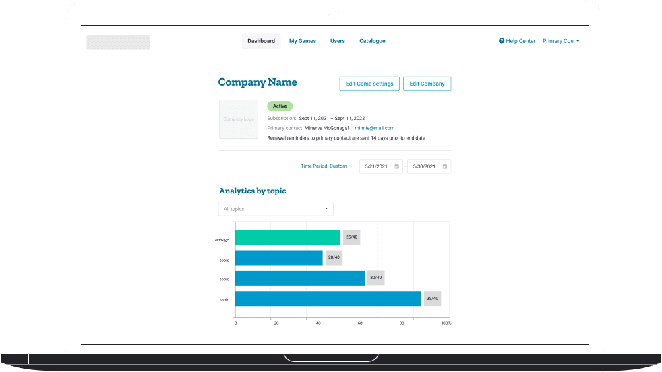Click the 'average' axis label
Image resolution: width=662 pixels, height=372 pixels.
pos(222,240)
